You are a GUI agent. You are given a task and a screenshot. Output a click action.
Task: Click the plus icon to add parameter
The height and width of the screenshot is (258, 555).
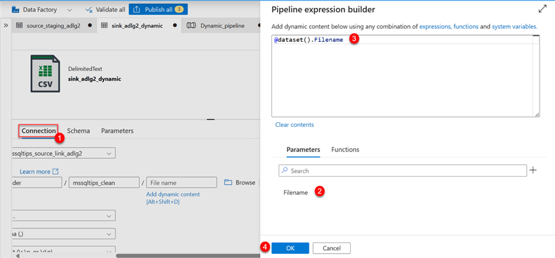(x=533, y=171)
